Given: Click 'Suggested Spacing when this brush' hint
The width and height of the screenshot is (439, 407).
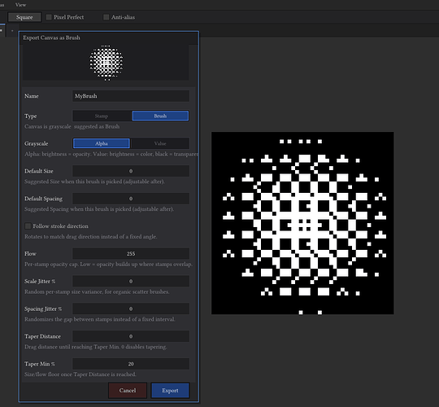Looking at the screenshot, I should pos(99,209).
